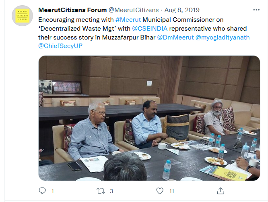Screen dimensions: 268x202
Task: Retweet this post using the retweet icon
Action: point(101,191)
